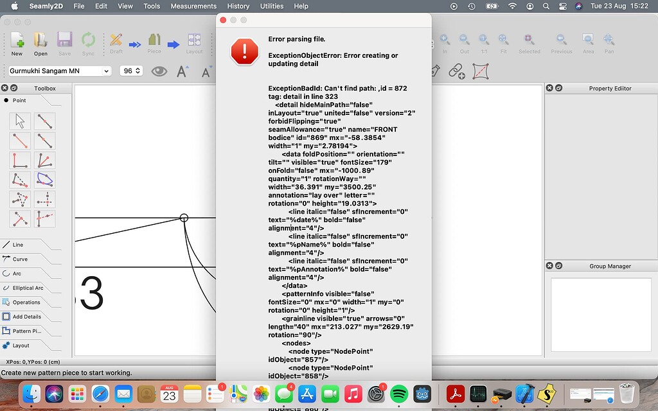Open the Measurements menu
The image size is (658, 411).
(x=193, y=6)
